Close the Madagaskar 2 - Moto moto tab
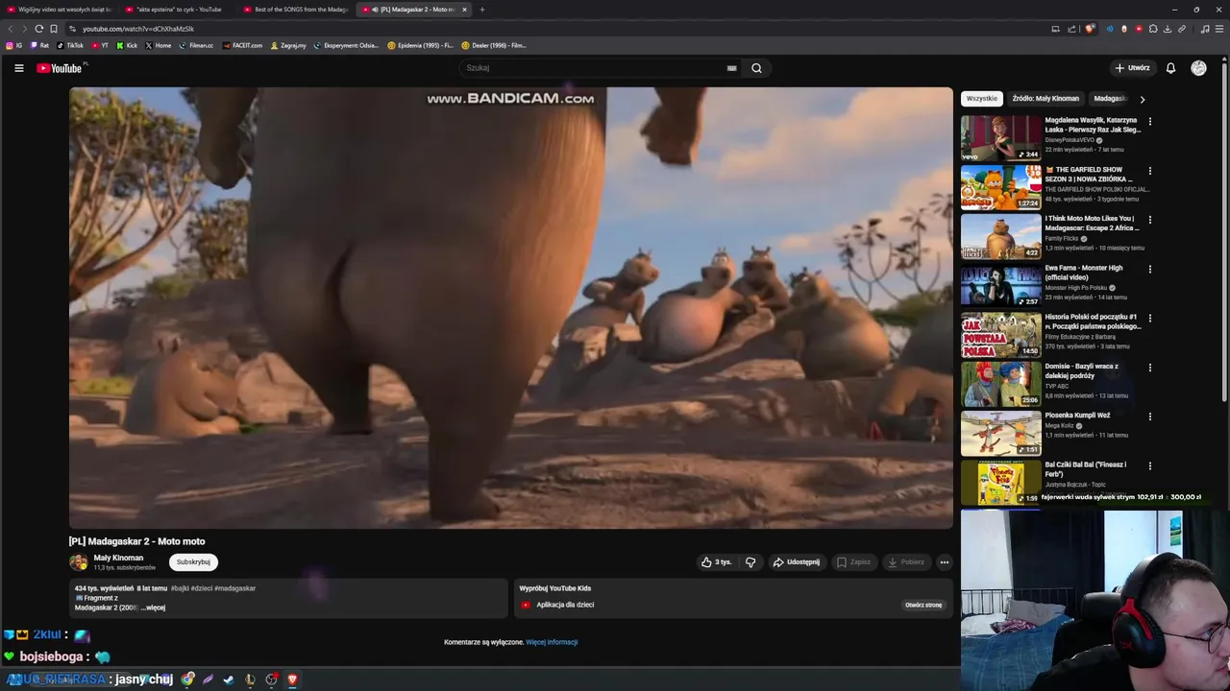This screenshot has height=691, width=1230. (464, 10)
